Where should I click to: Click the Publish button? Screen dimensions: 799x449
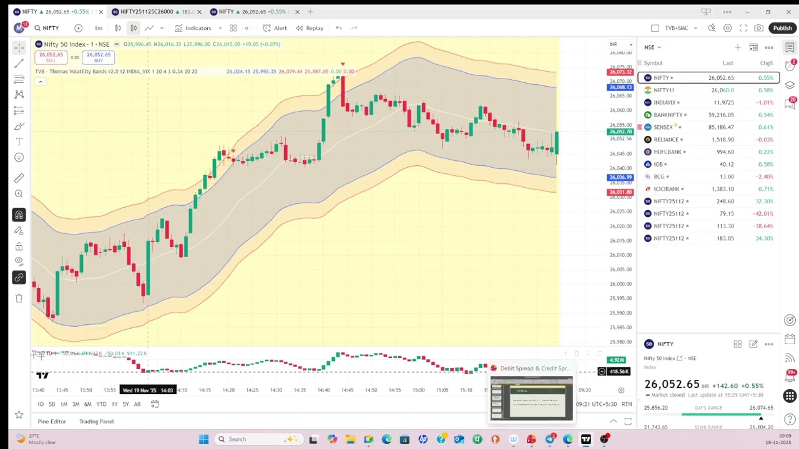(x=782, y=28)
